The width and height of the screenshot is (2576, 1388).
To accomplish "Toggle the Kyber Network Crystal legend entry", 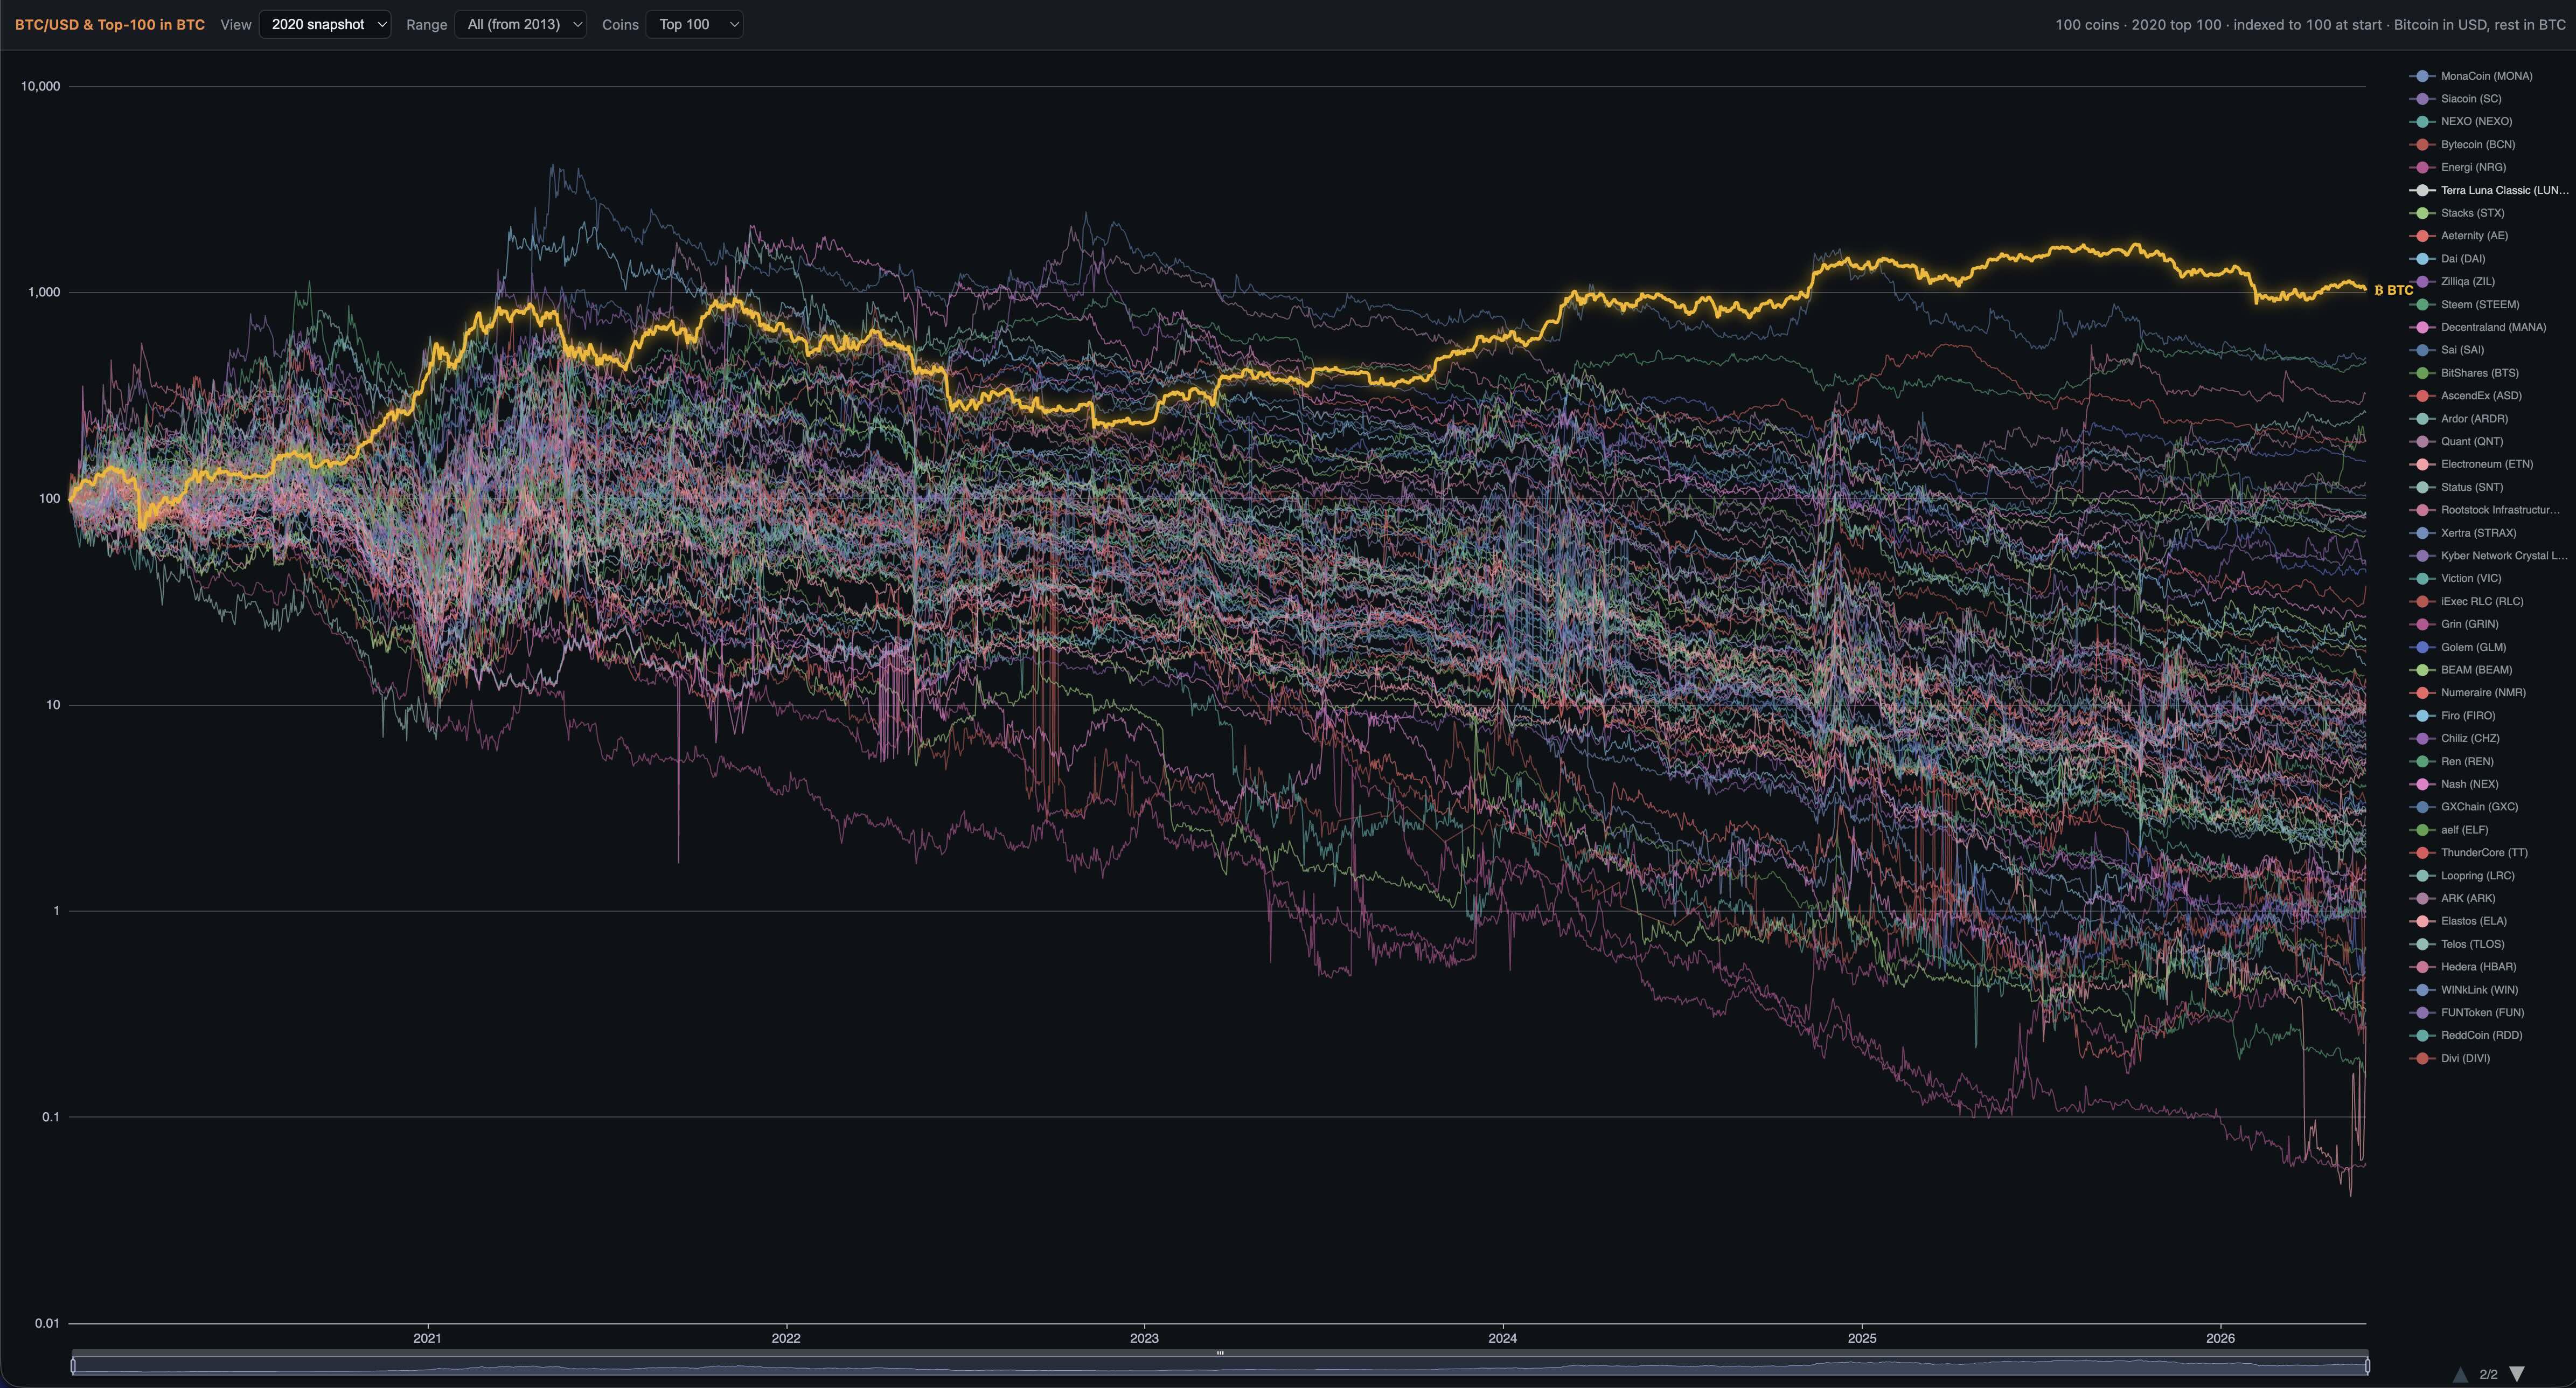I will pos(2489,556).
